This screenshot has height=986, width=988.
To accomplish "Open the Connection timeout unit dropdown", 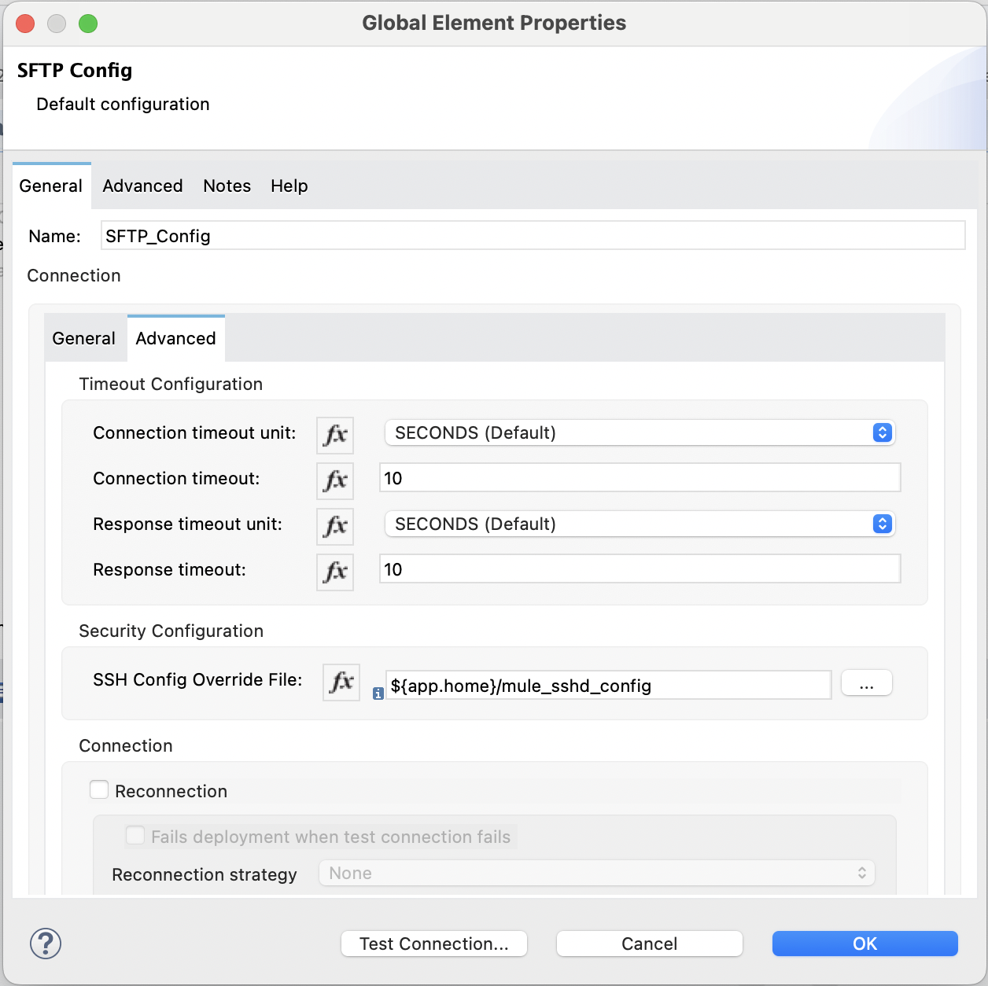I will point(881,432).
